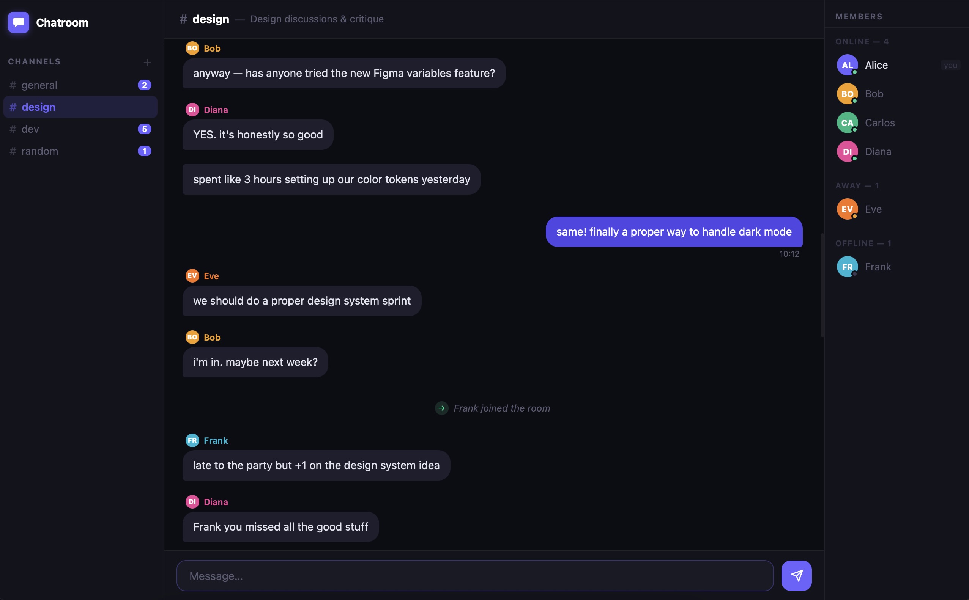Click the unread badge on #dev
969x600 pixels.
click(x=145, y=129)
